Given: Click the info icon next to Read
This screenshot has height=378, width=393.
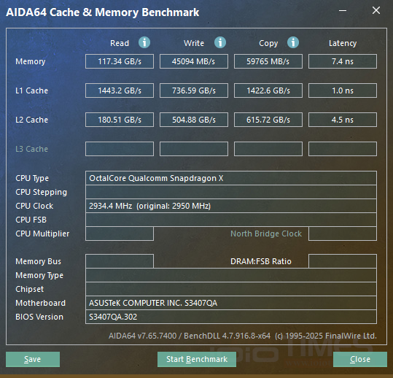Looking at the screenshot, I should click(144, 42).
